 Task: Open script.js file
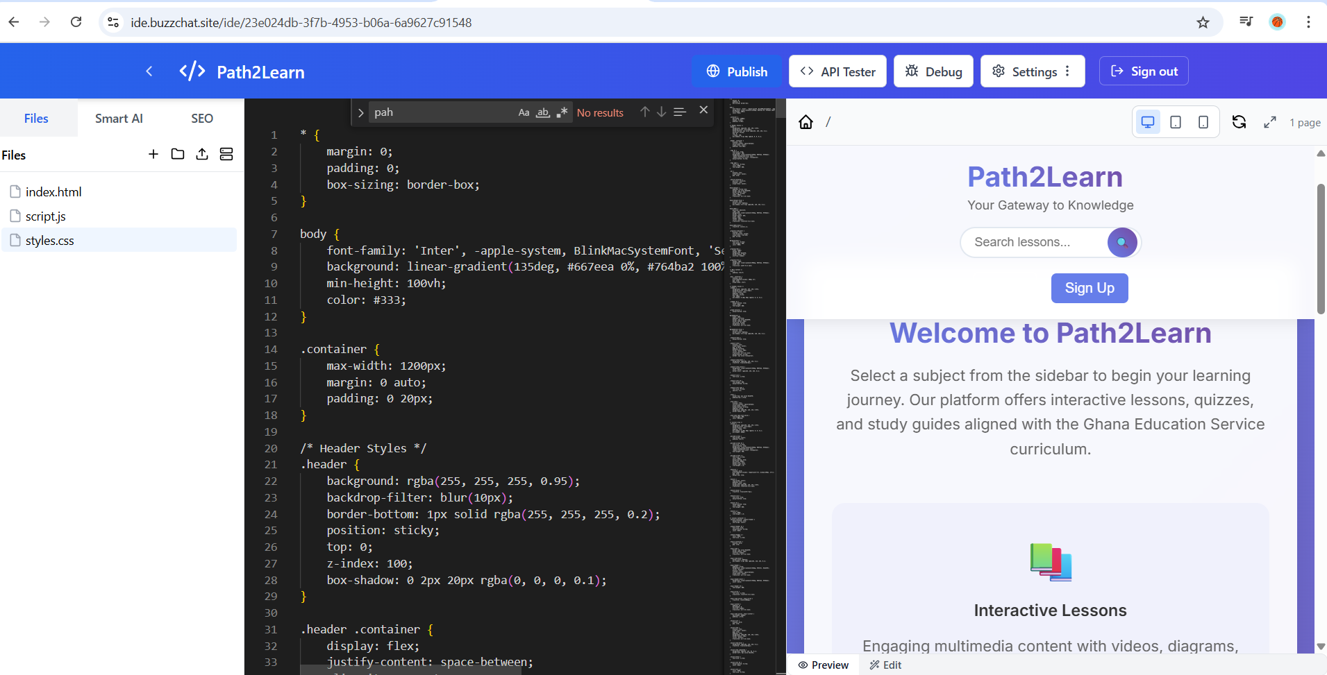point(119,216)
